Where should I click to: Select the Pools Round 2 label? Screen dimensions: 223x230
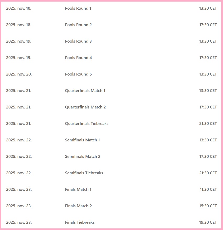[78, 25]
